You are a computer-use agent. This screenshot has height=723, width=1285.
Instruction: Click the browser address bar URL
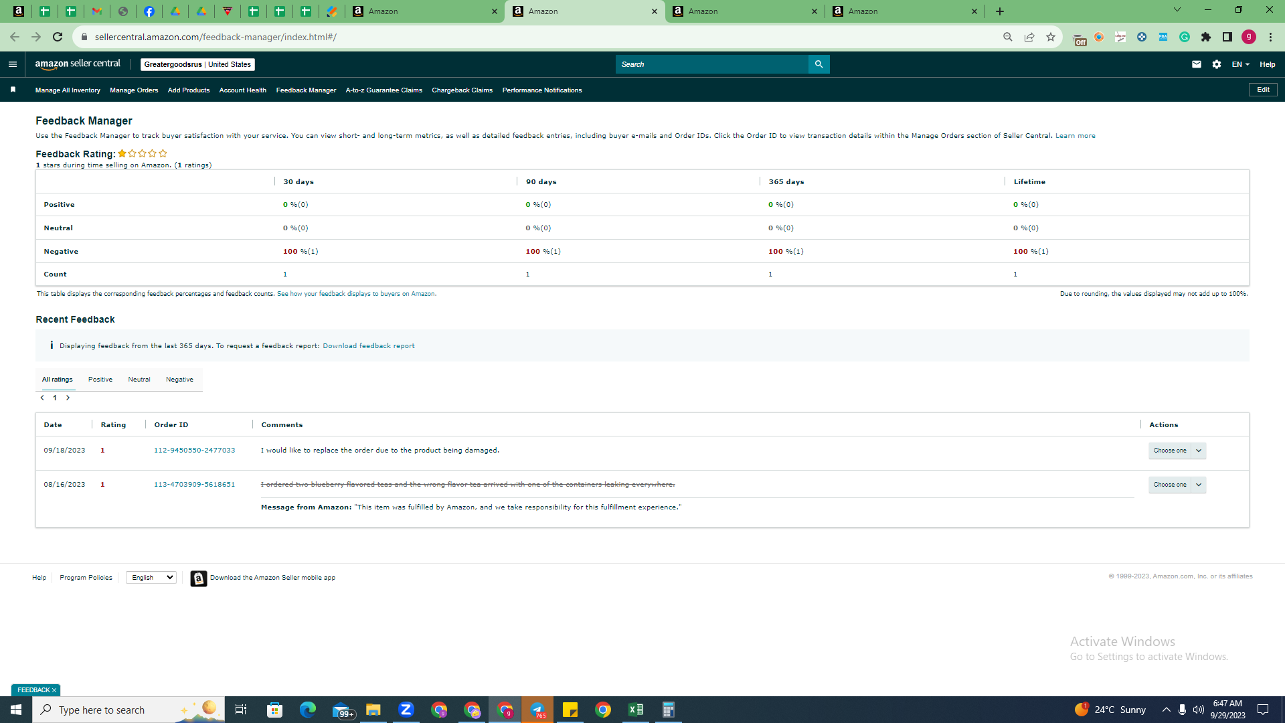tap(216, 37)
